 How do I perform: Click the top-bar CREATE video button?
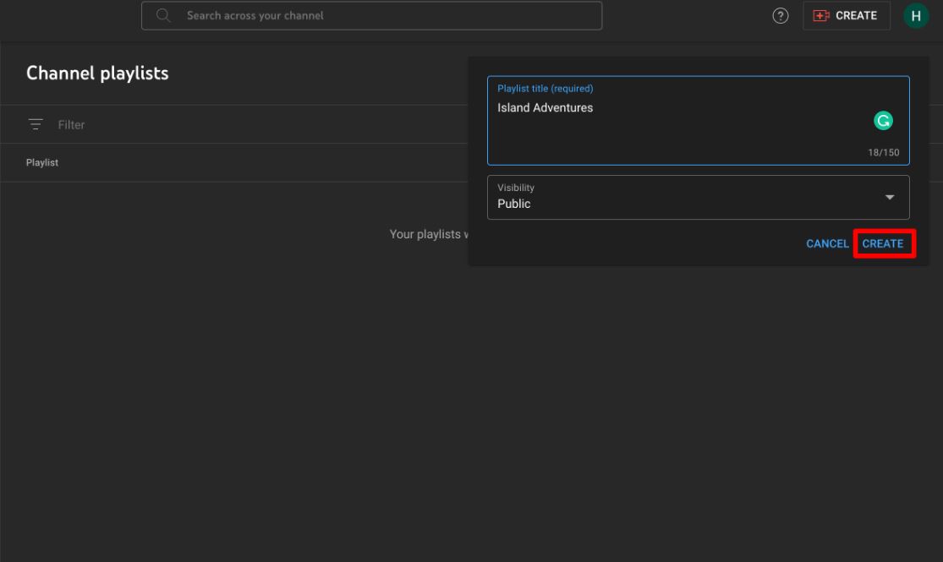[x=847, y=15]
